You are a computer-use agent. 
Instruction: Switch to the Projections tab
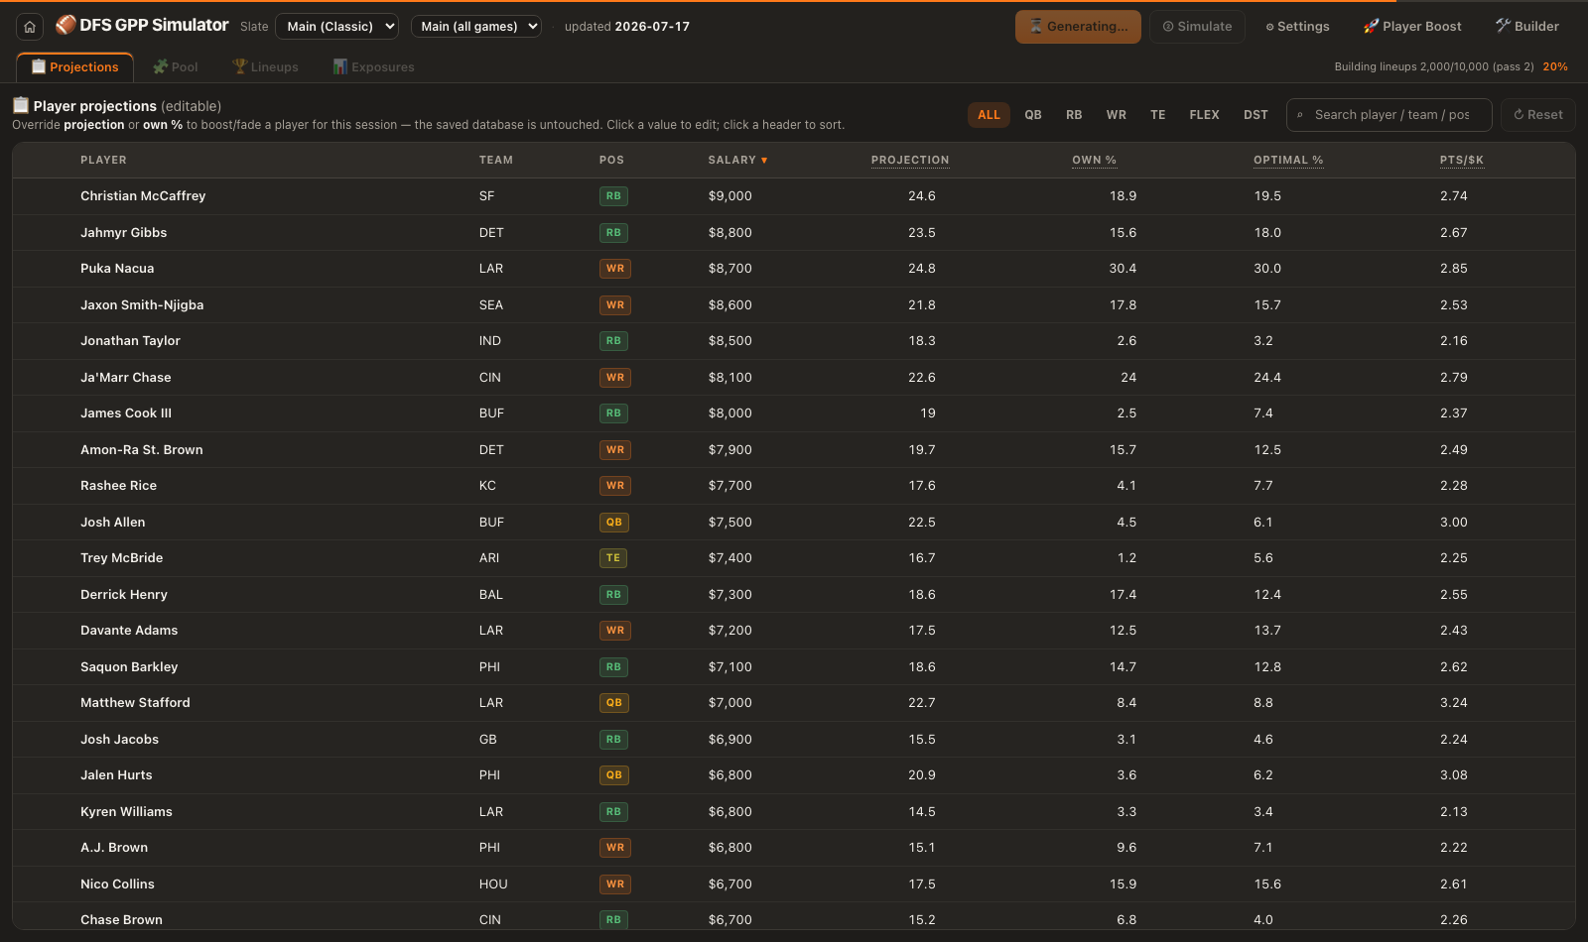(74, 66)
